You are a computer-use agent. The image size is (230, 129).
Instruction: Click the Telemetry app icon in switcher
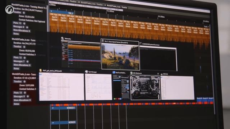(x=63, y=38)
